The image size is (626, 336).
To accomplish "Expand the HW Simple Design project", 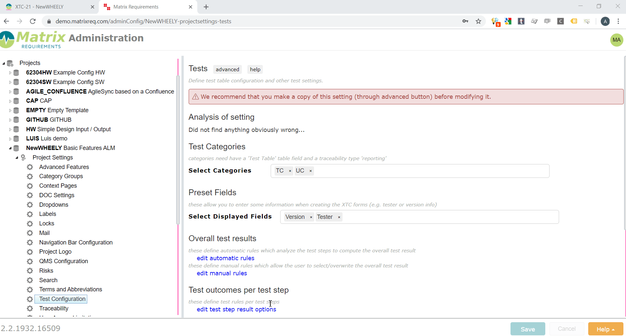I will click(x=10, y=130).
